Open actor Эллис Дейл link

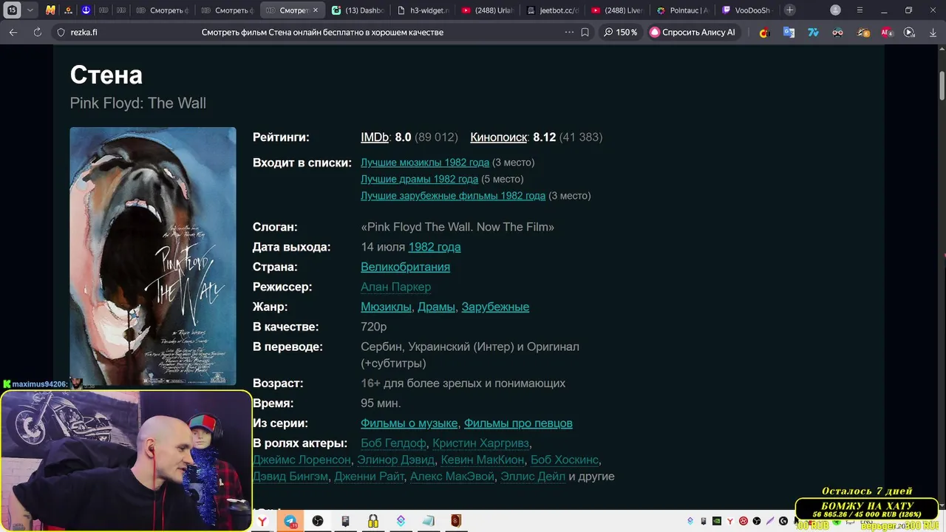tap(533, 477)
